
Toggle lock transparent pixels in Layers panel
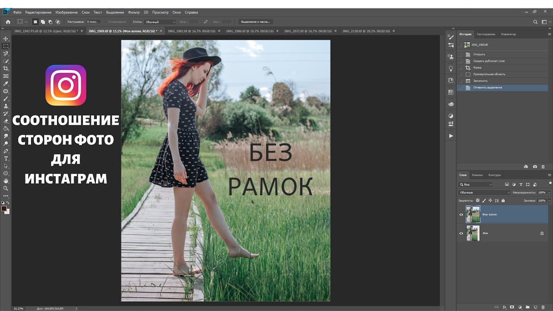(x=477, y=200)
